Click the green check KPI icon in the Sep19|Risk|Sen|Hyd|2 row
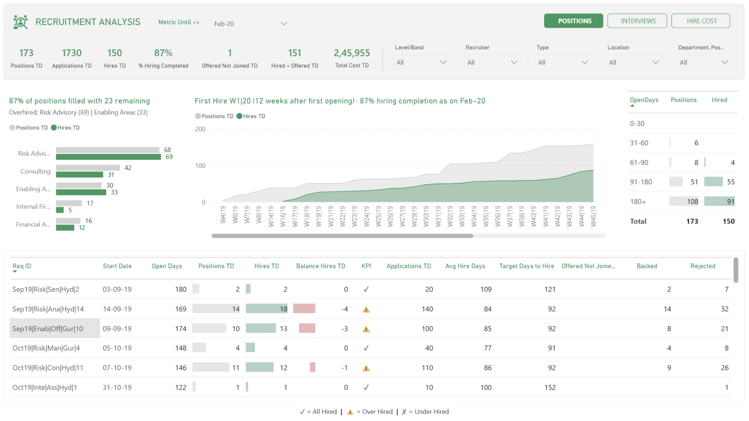 [x=366, y=289]
